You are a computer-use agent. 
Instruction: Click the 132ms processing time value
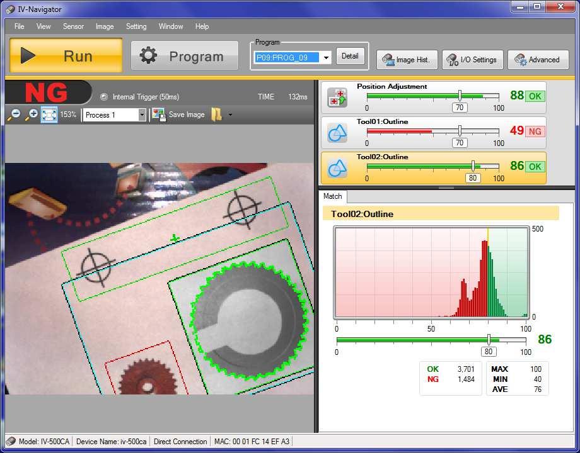tap(298, 97)
